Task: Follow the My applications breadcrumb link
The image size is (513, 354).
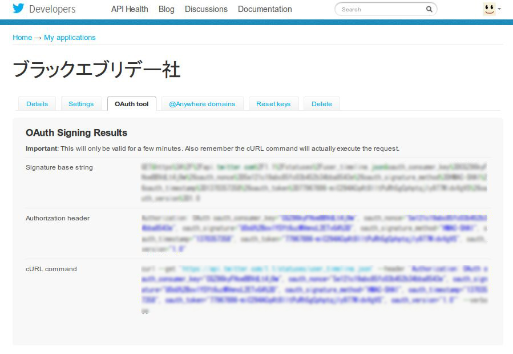Action: tap(70, 37)
